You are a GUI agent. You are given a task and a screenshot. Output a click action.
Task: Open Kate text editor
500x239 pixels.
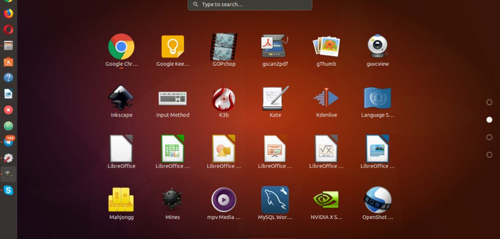click(275, 98)
